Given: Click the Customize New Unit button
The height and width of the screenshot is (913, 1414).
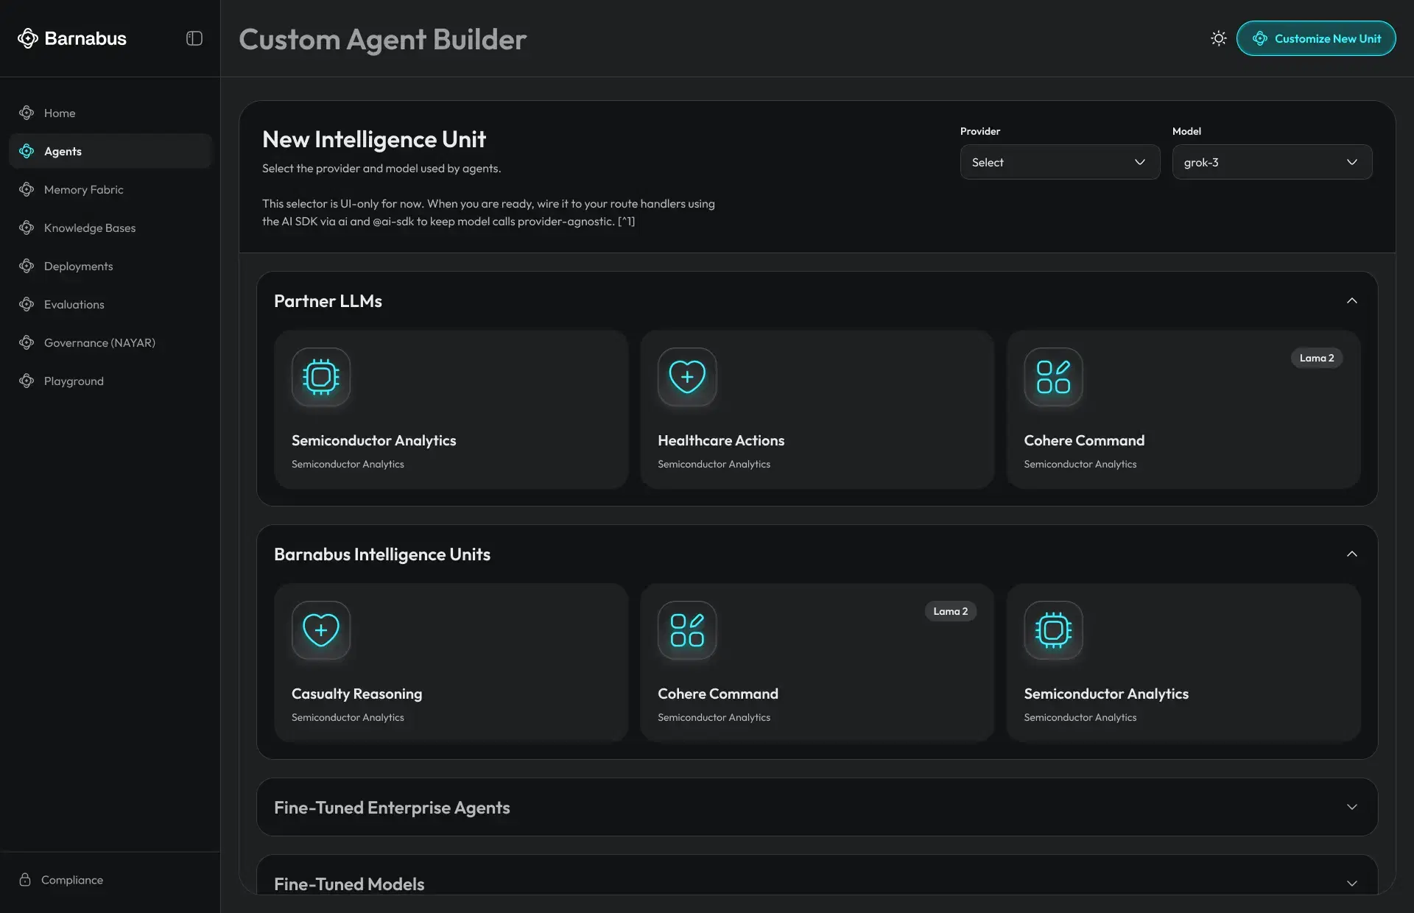Looking at the screenshot, I should (1316, 38).
